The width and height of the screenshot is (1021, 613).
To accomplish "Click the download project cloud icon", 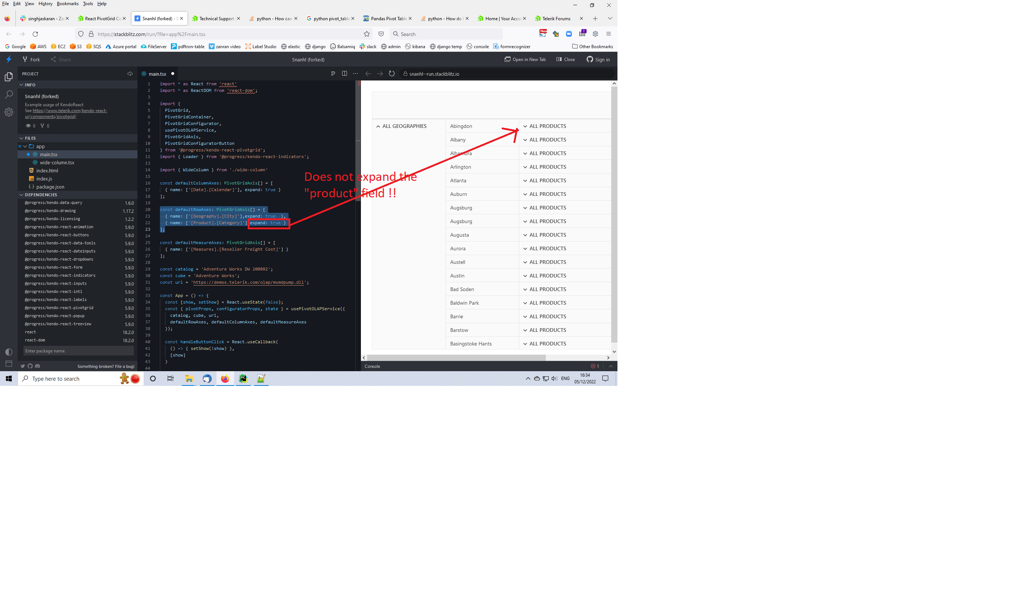I will pyautogui.click(x=130, y=74).
